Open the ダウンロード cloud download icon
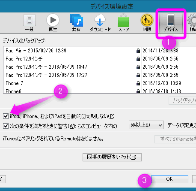The height and width of the screenshot is (191, 196). coord(100,23)
